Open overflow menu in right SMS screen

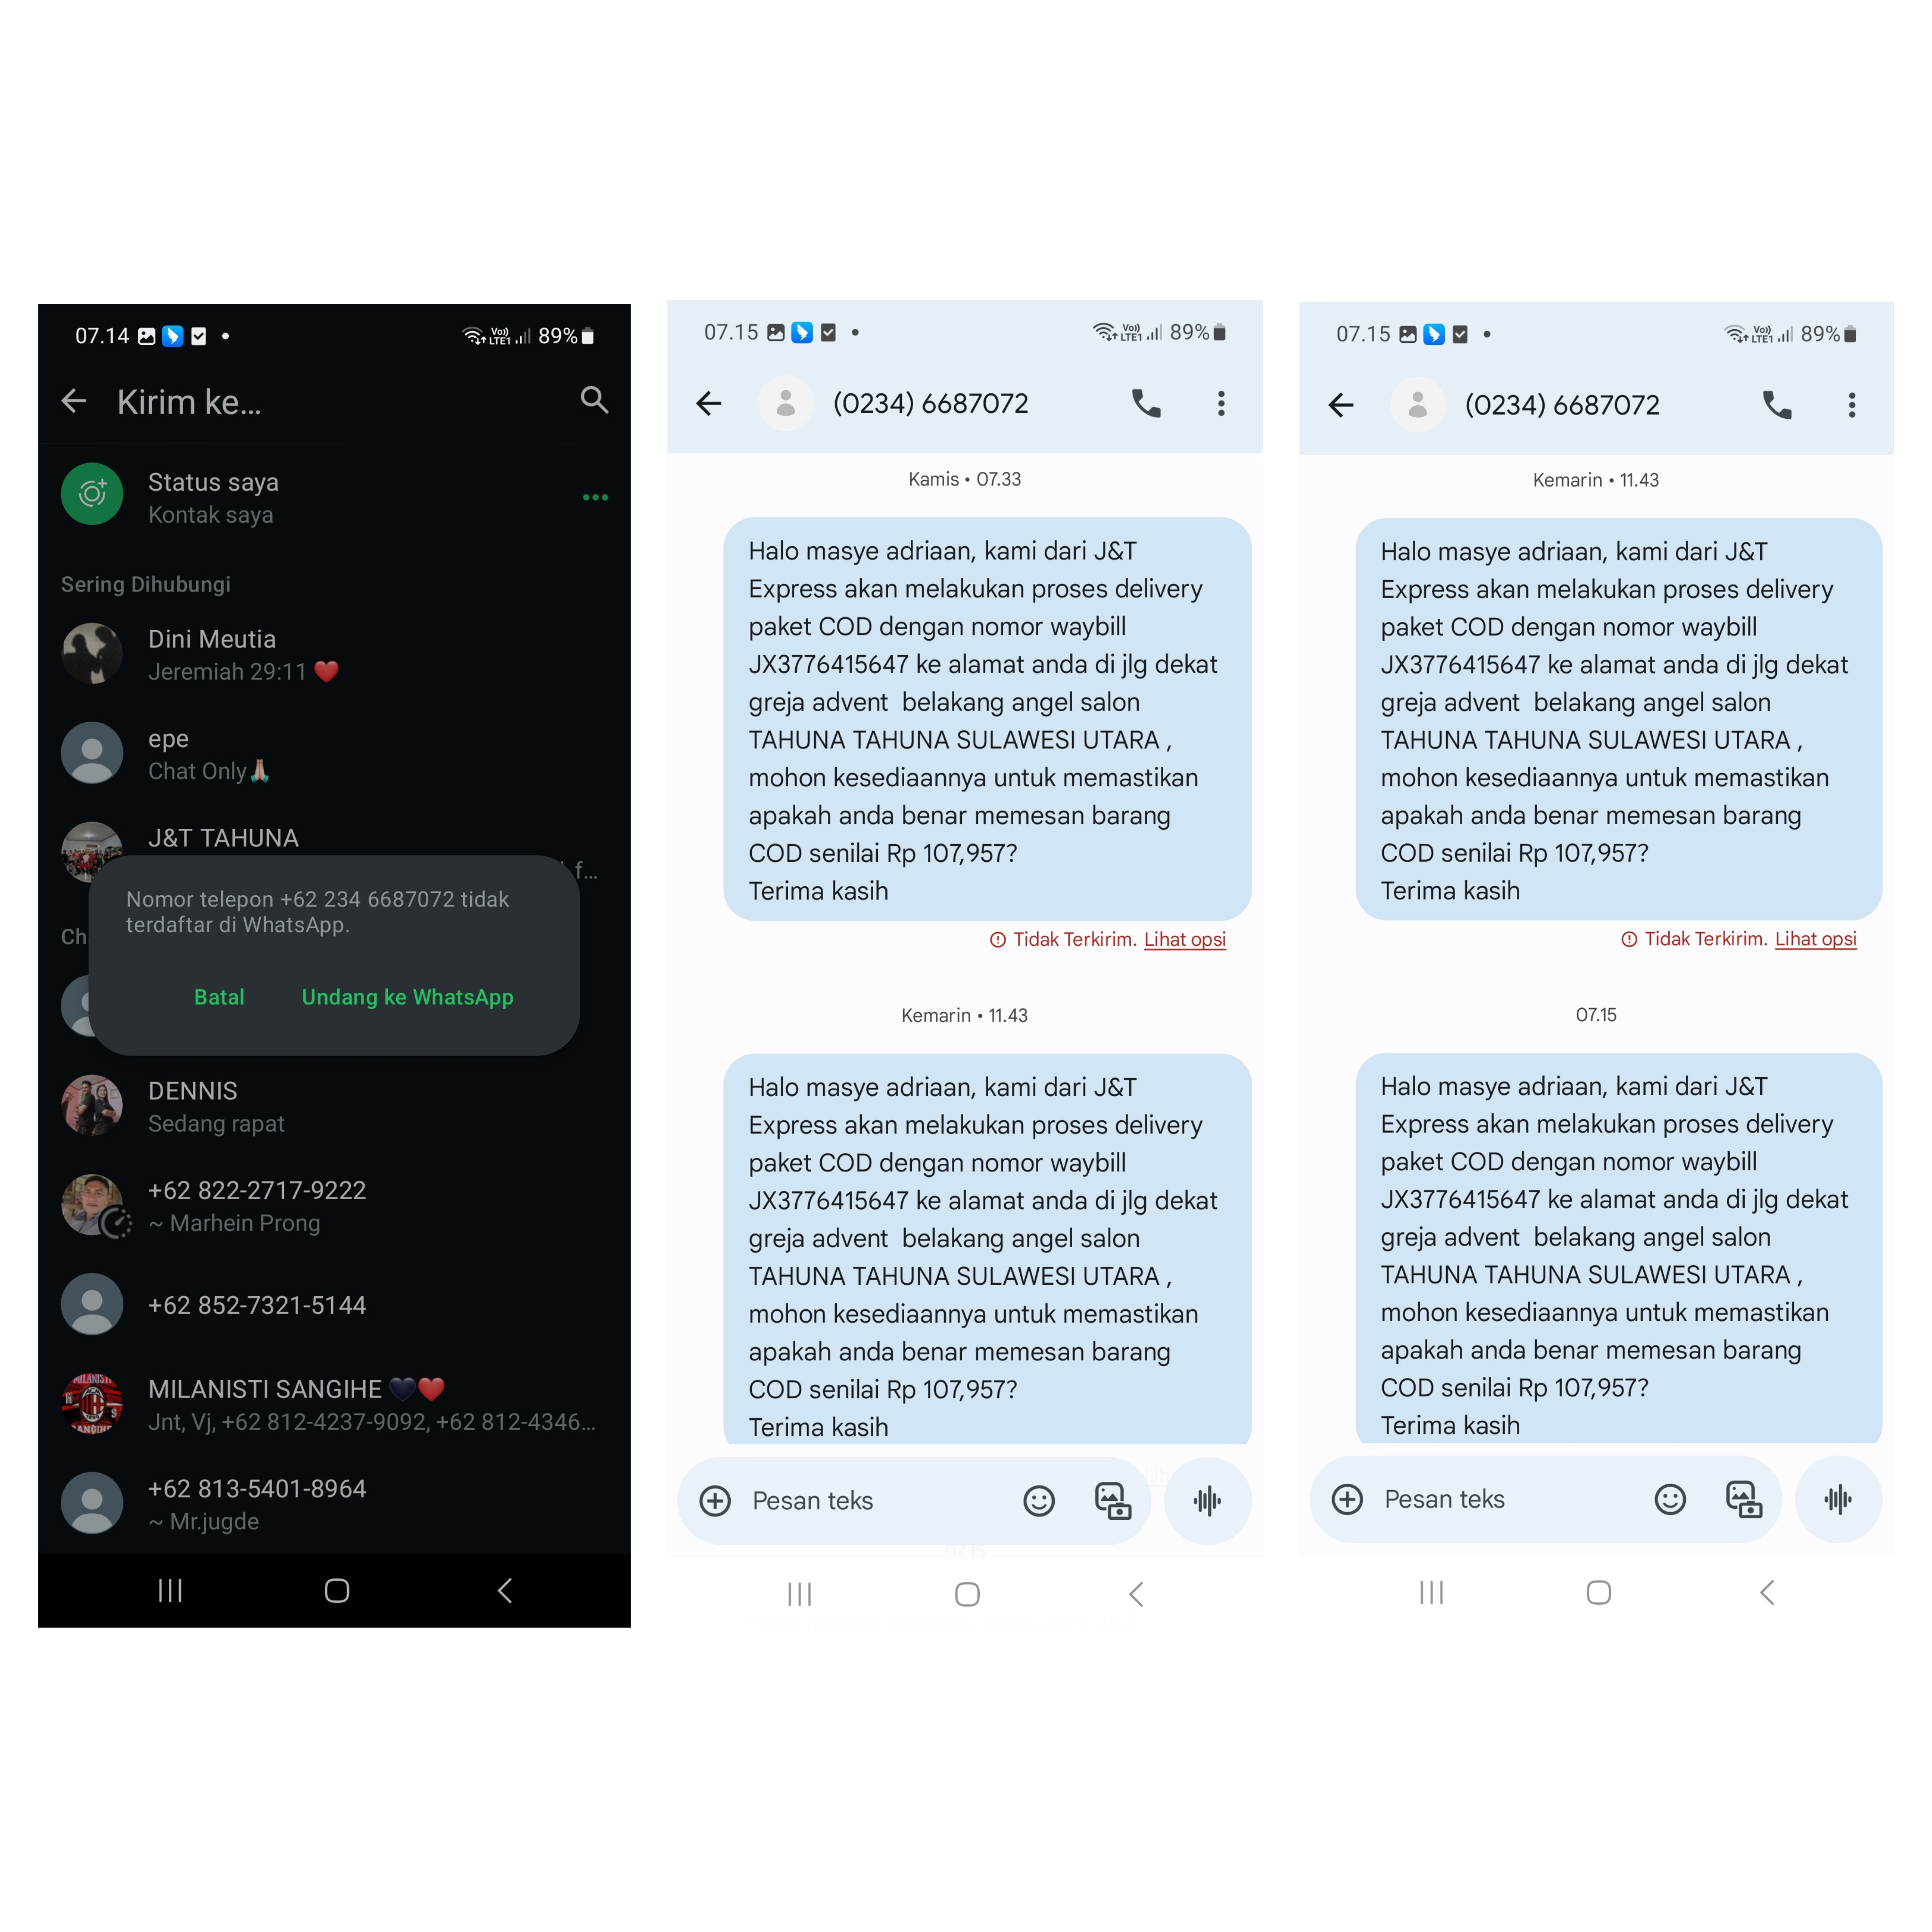pos(1852,405)
